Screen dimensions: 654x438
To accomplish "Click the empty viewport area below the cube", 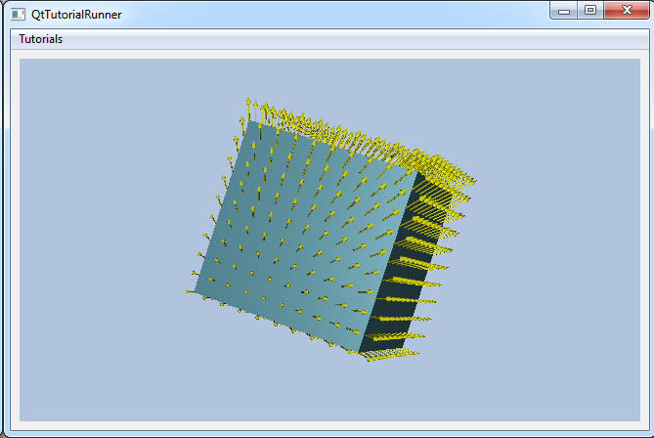I will (323, 391).
